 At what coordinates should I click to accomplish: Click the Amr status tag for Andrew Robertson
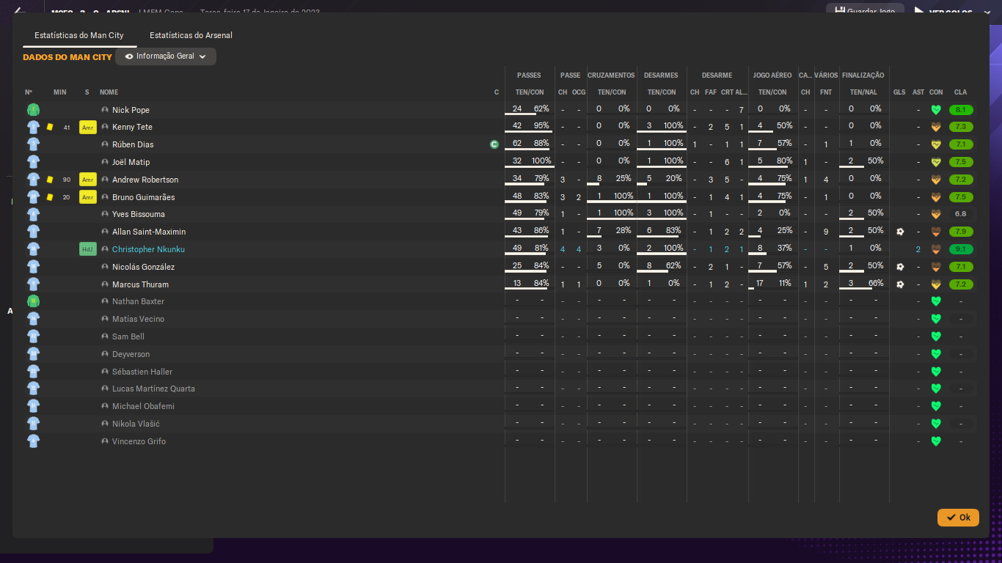pos(88,180)
